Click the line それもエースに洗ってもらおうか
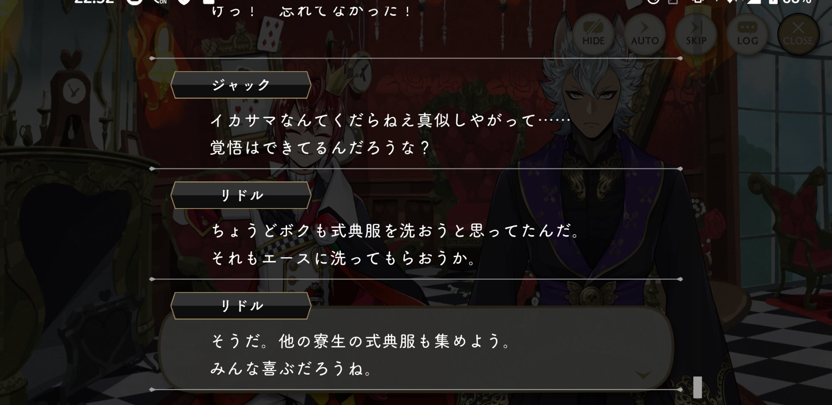 [344, 258]
